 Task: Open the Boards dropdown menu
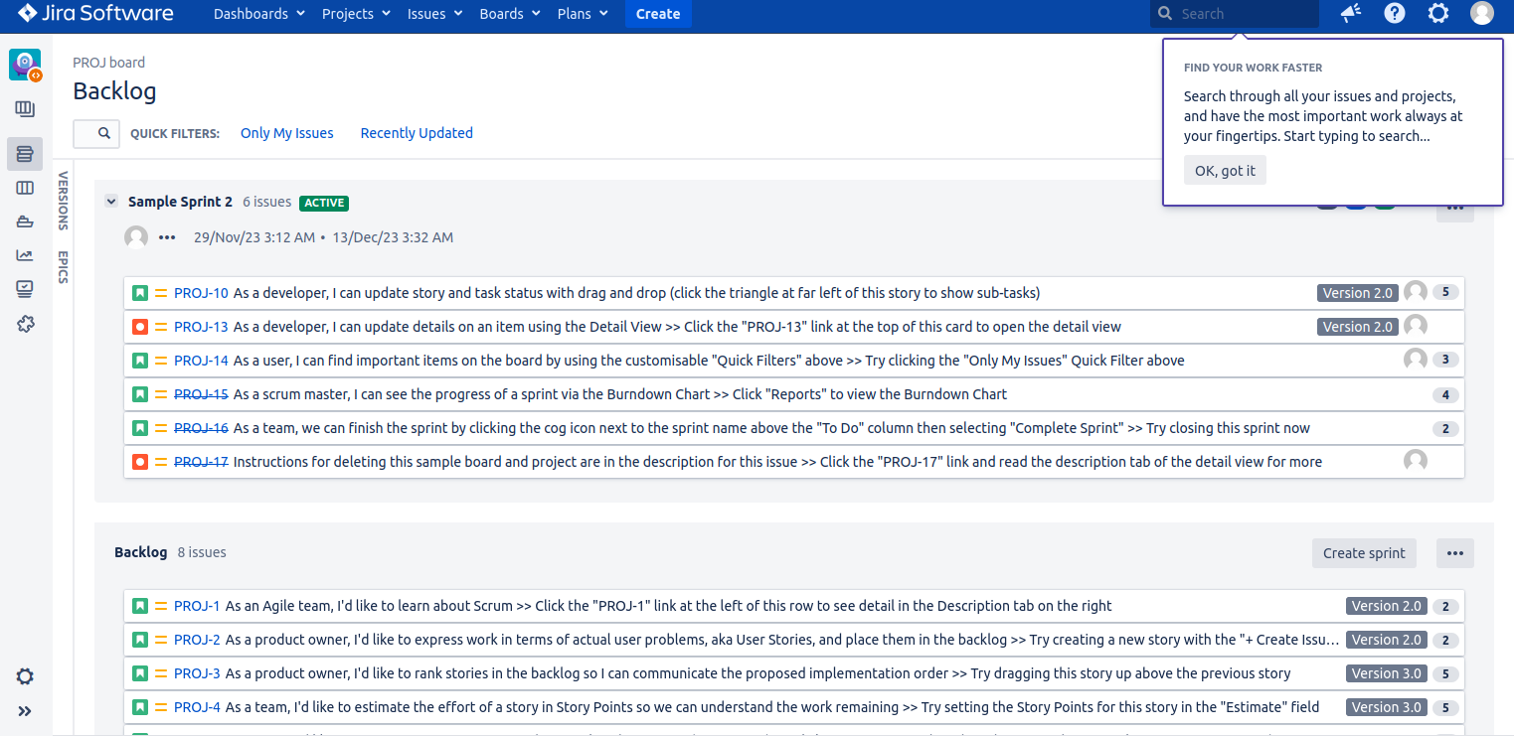(510, 14)
